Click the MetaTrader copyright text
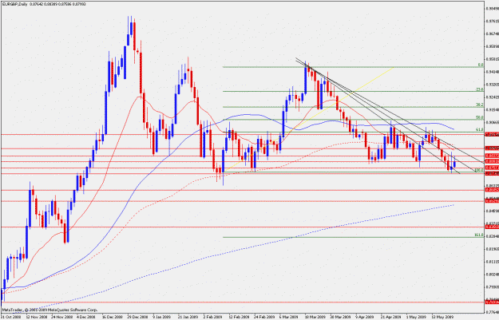499x320 pixels. click(50, 310)
